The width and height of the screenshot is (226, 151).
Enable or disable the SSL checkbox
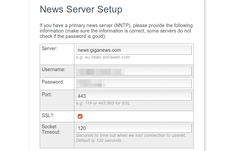(x=80, y=116)
